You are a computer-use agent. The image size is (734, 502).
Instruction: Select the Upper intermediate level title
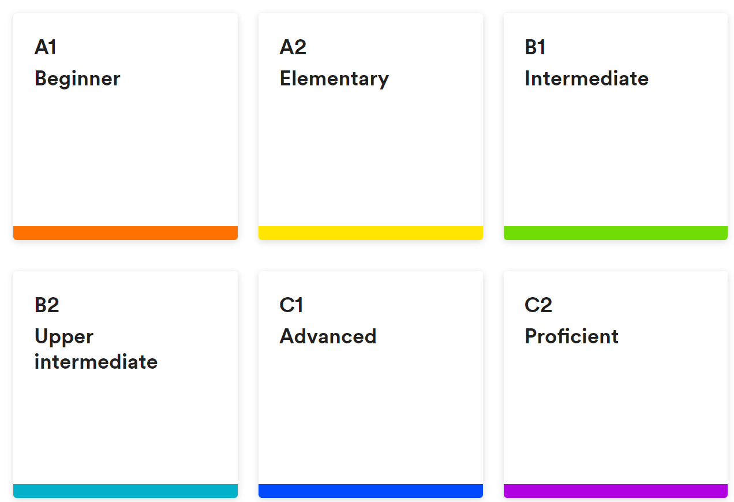point(96,349)
